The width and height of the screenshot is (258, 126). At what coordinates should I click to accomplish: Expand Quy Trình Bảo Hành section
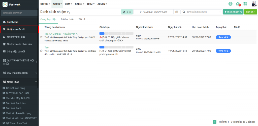pos(36,73)
